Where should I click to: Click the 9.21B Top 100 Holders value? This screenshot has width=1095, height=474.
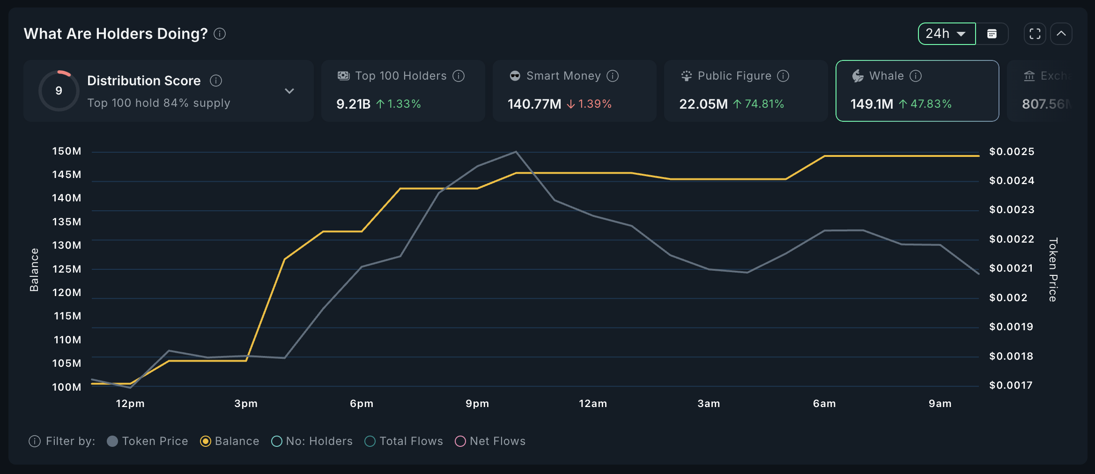[x=353, y=104]
